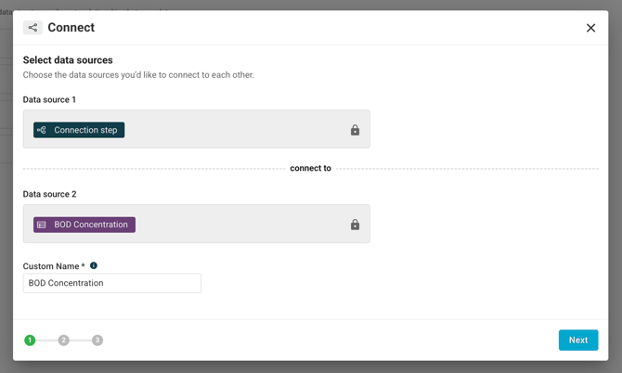Image resolution: width=622 pixels, height=373 pixels.
Task: Select the Connection step chip label
Action: [85, 130]
